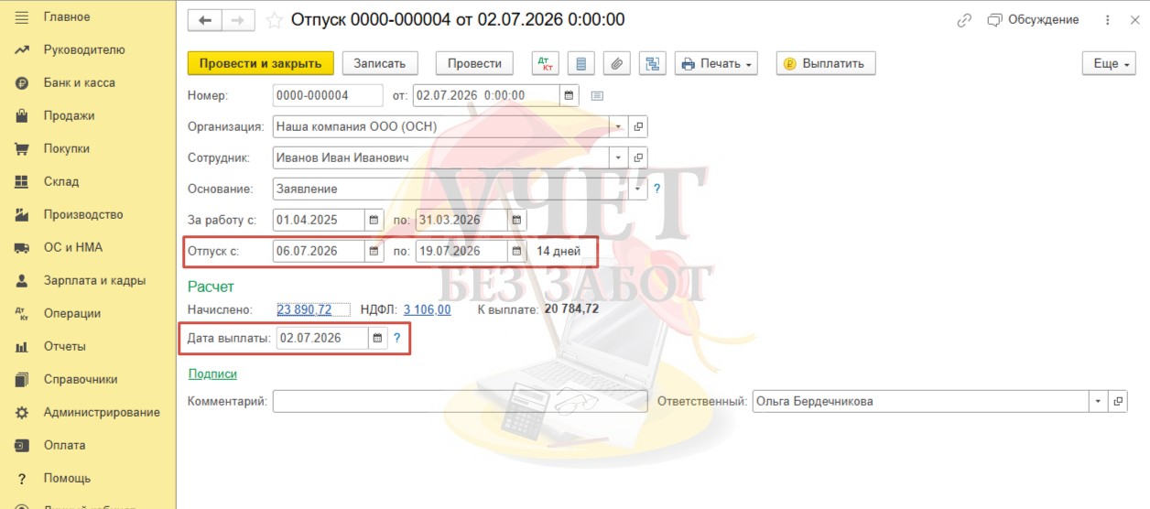Click the Администрирование gear icon

click(22, 413)
